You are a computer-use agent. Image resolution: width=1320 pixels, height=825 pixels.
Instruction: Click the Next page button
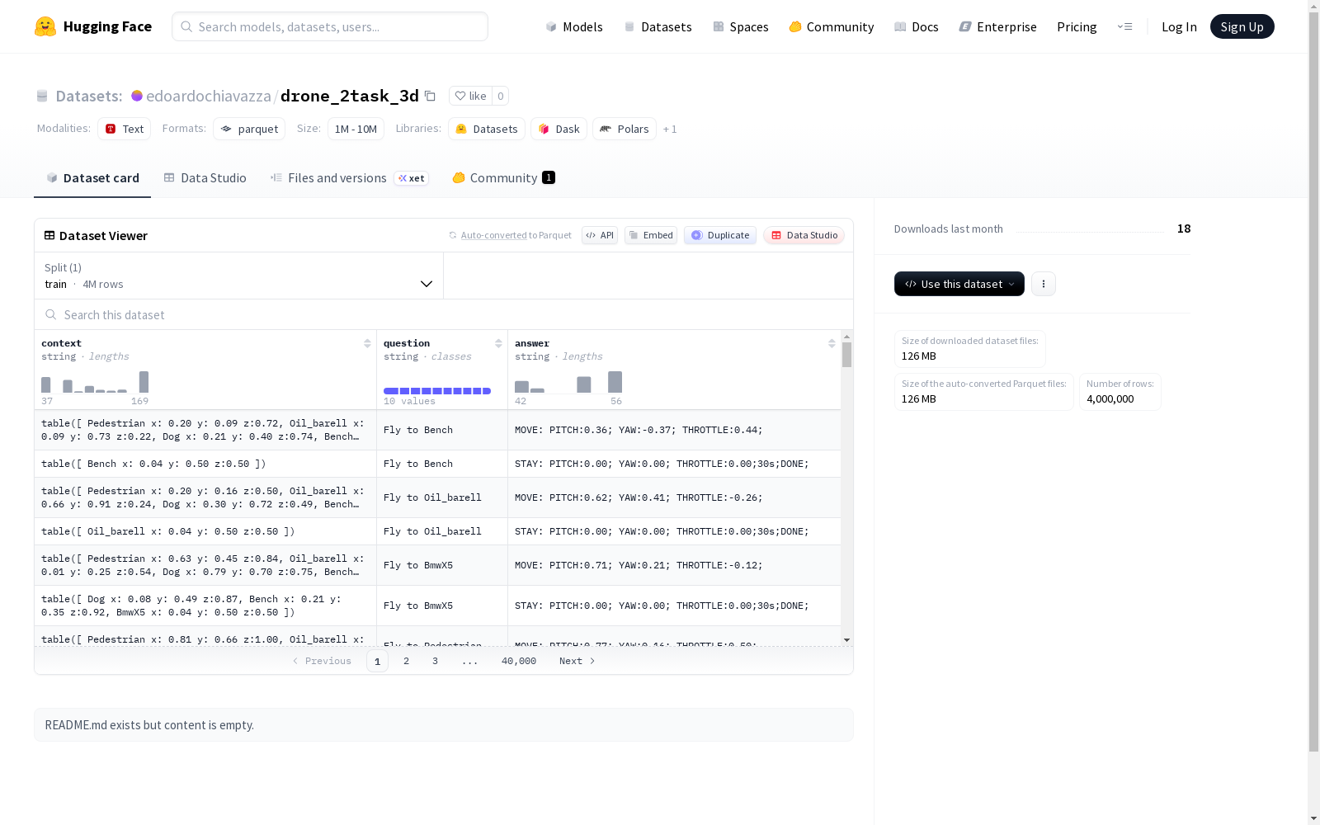pyautogui.click(x=577, y=661)
